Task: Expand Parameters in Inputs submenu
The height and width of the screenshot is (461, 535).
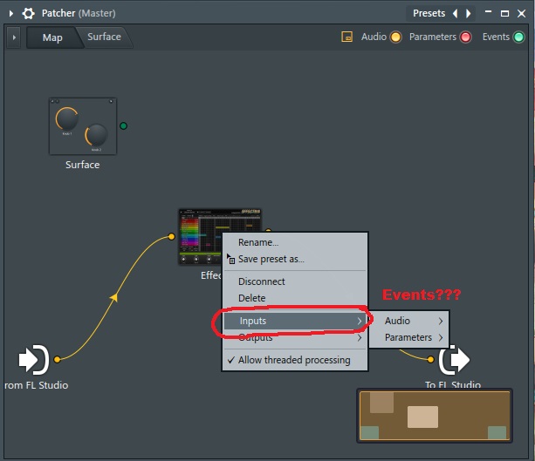Action: pos(408,337)
